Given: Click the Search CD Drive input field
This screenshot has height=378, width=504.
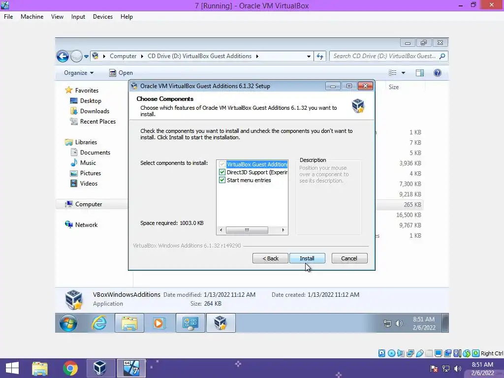Looking at the screenshot, I should click(388, 56).
